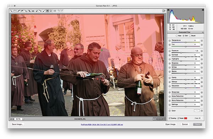Viewport: 213px width, 139px height.
Task: Select the Hand tool
Action: tap(15, 11)
